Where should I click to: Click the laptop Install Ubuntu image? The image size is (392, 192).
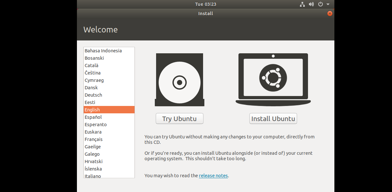pyautogui.click(x=273, y=80)
